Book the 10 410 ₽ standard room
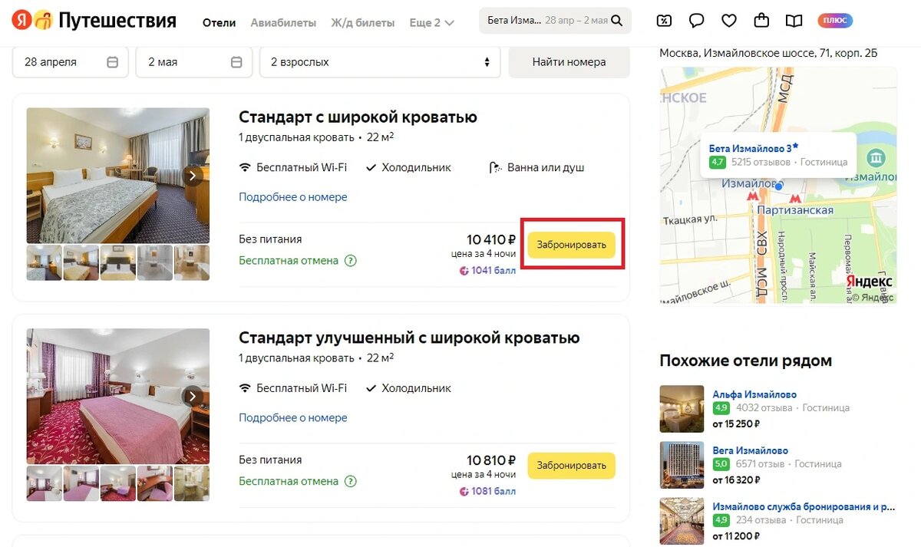Screen dimensions: 921x547 pyautogui.click(x=571, y=245)
